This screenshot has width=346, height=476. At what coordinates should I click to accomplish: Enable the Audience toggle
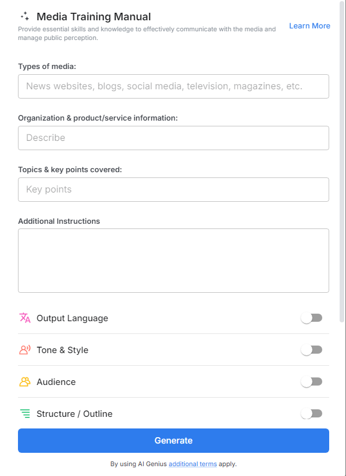tap(311, 381)
